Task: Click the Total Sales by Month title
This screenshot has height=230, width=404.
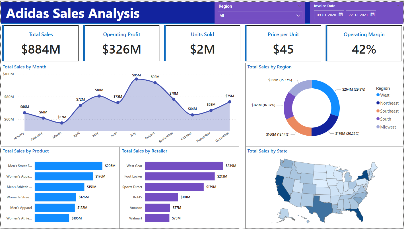Action: 24,67
